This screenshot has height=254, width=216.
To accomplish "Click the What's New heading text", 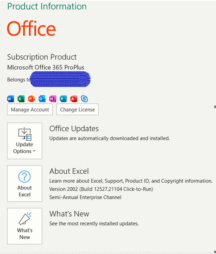I will click(x=69, y=214).
